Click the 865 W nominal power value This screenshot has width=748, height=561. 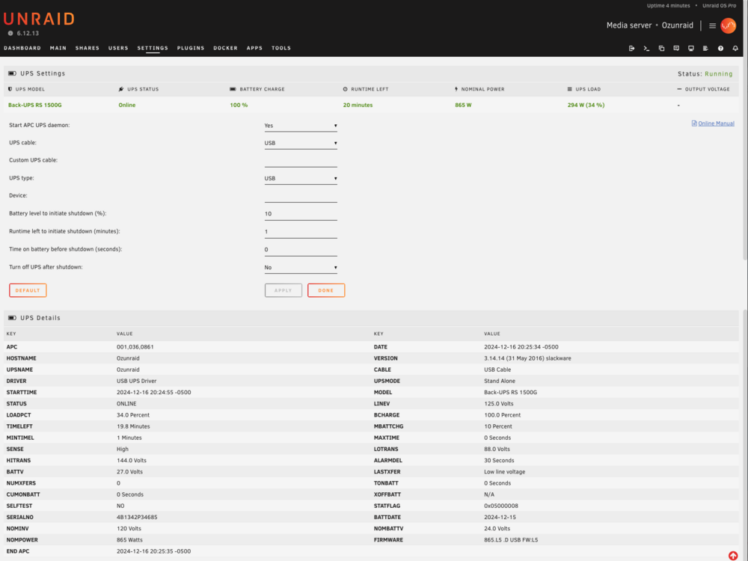click(x=463, y=105)
